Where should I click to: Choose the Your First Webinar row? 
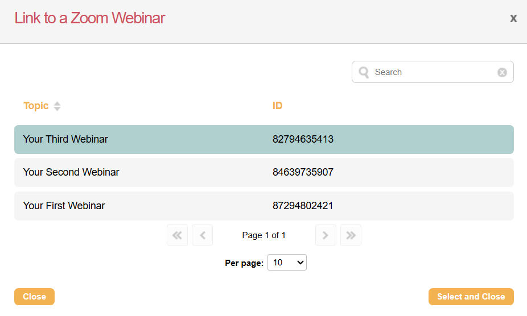click(64, 206)
